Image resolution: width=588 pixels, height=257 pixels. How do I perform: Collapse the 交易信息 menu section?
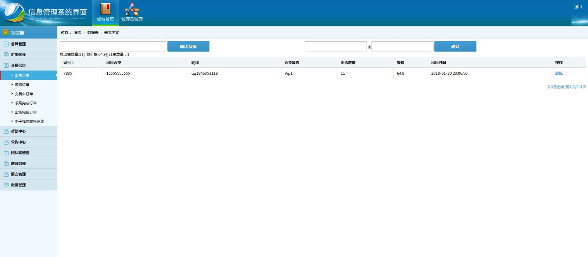18,65
